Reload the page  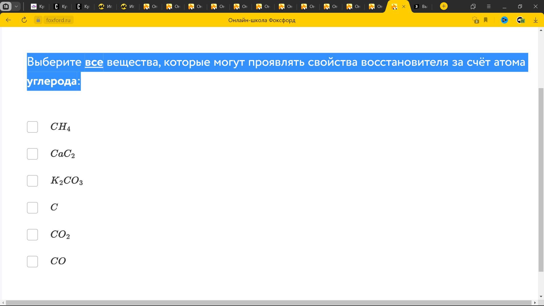(x=24, y=20)
